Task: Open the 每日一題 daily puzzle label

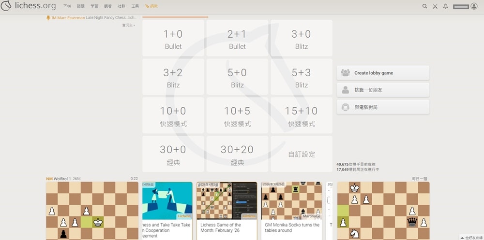Action: [x=420, y=179]
